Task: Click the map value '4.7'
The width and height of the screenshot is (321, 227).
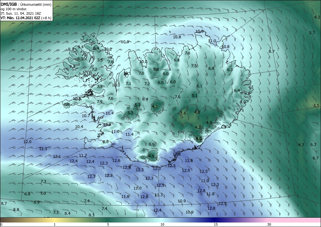Action: [x=301, y=145]
